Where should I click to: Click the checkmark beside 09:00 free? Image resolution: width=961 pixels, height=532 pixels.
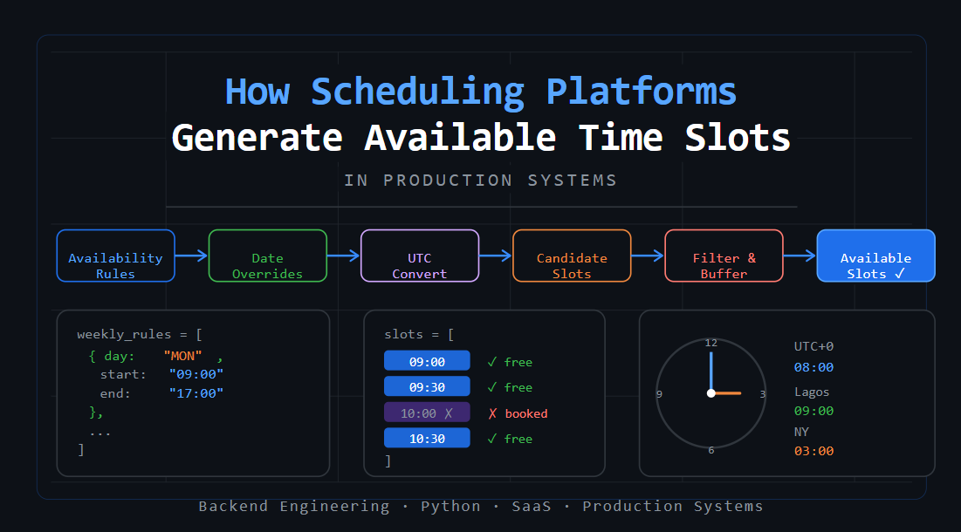tap(491, 362)
